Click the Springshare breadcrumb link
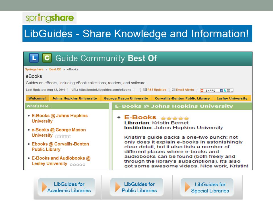The image size is (273, 205). coord(34,69)
